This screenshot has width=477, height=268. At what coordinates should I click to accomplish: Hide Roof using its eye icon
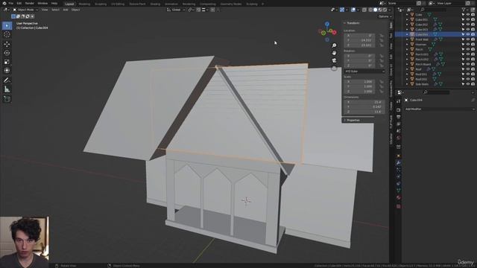point(468,69)
